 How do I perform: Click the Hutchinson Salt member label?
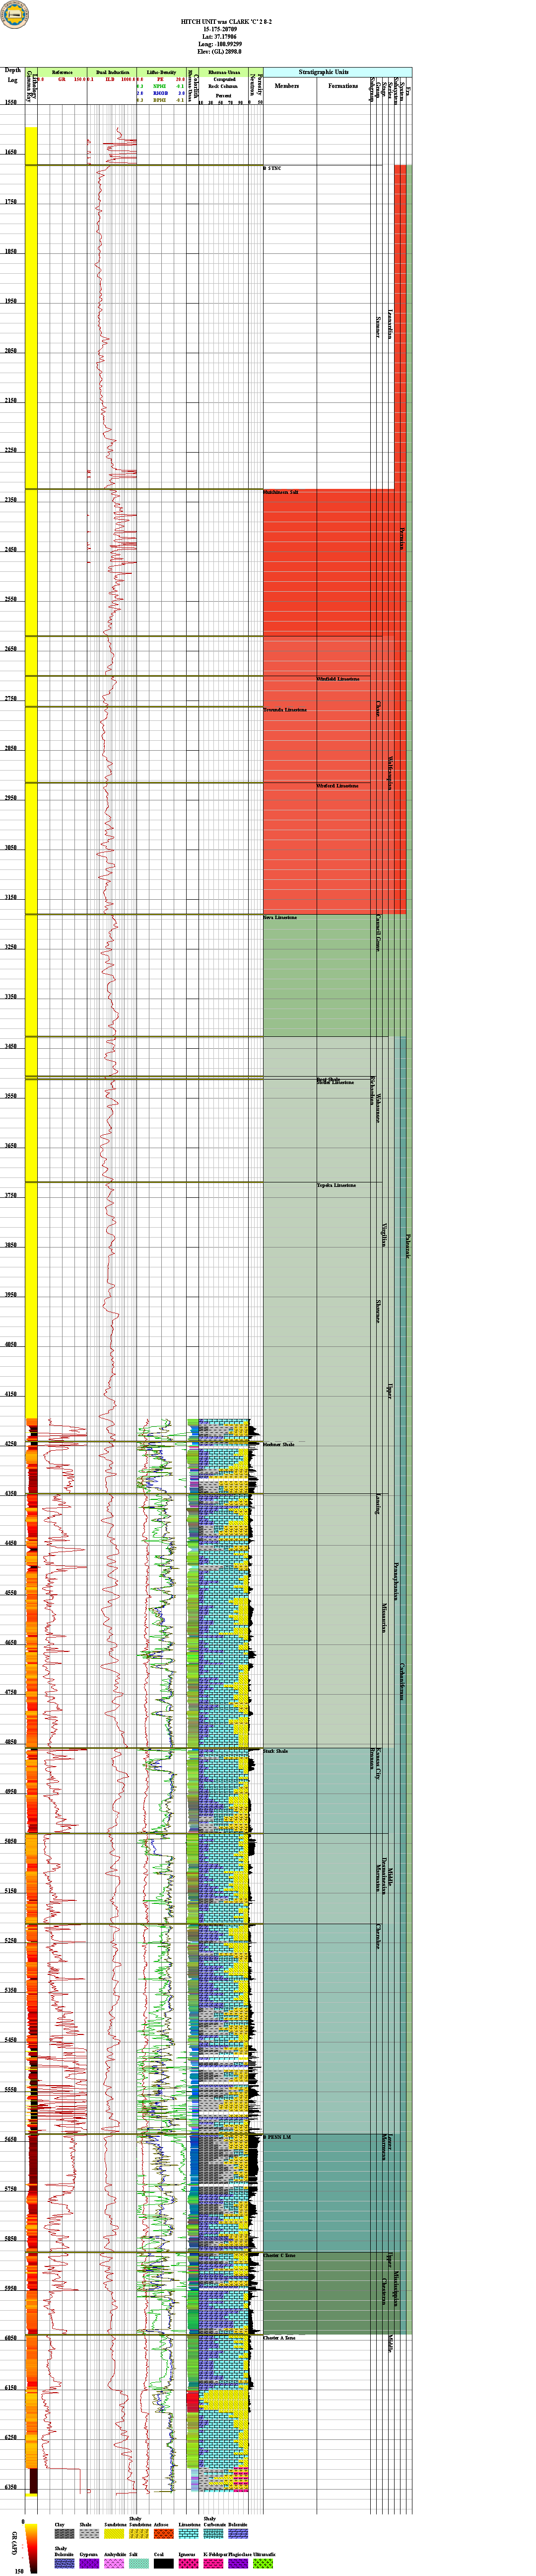pos(280,493)
